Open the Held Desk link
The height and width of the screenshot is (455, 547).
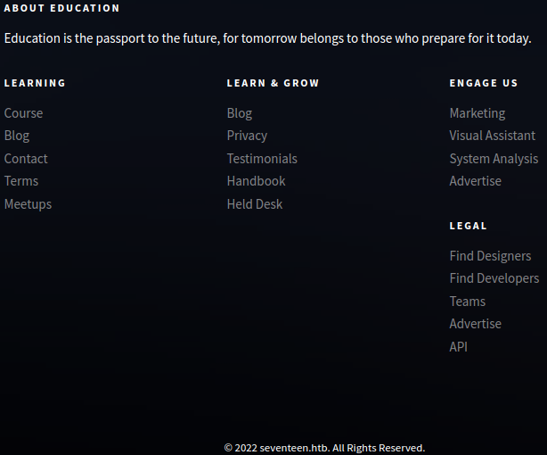[x=255, y=204]
